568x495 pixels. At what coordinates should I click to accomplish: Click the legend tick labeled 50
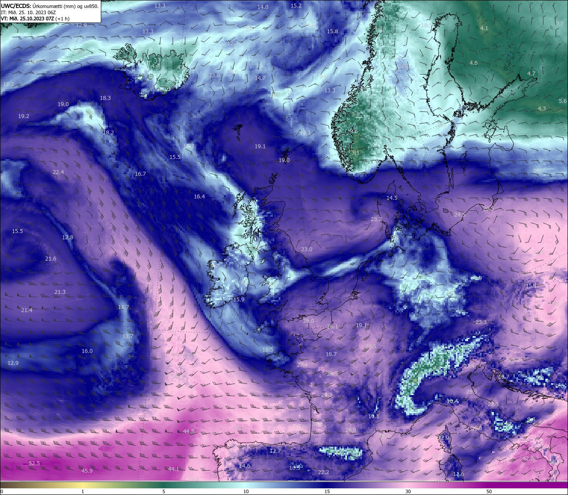[x=489, y=491]
